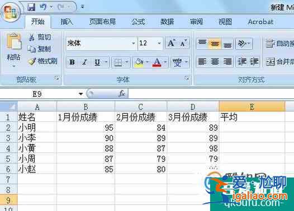Select column E header
294x211 pixels.
click(252, 107)
